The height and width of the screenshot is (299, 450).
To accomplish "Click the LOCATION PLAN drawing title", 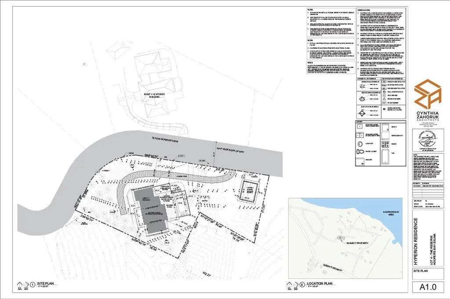I will 320,283.
